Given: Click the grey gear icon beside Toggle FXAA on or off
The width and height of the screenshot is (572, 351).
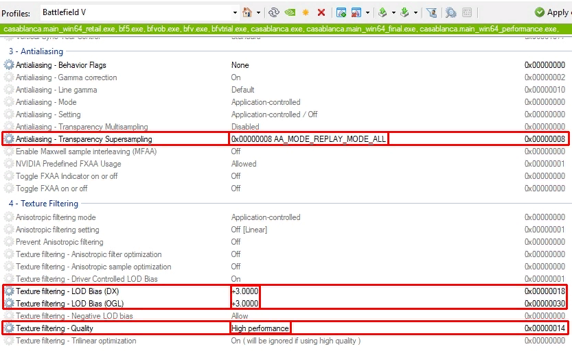Looking at the screenshot, I should coord(9,189).
